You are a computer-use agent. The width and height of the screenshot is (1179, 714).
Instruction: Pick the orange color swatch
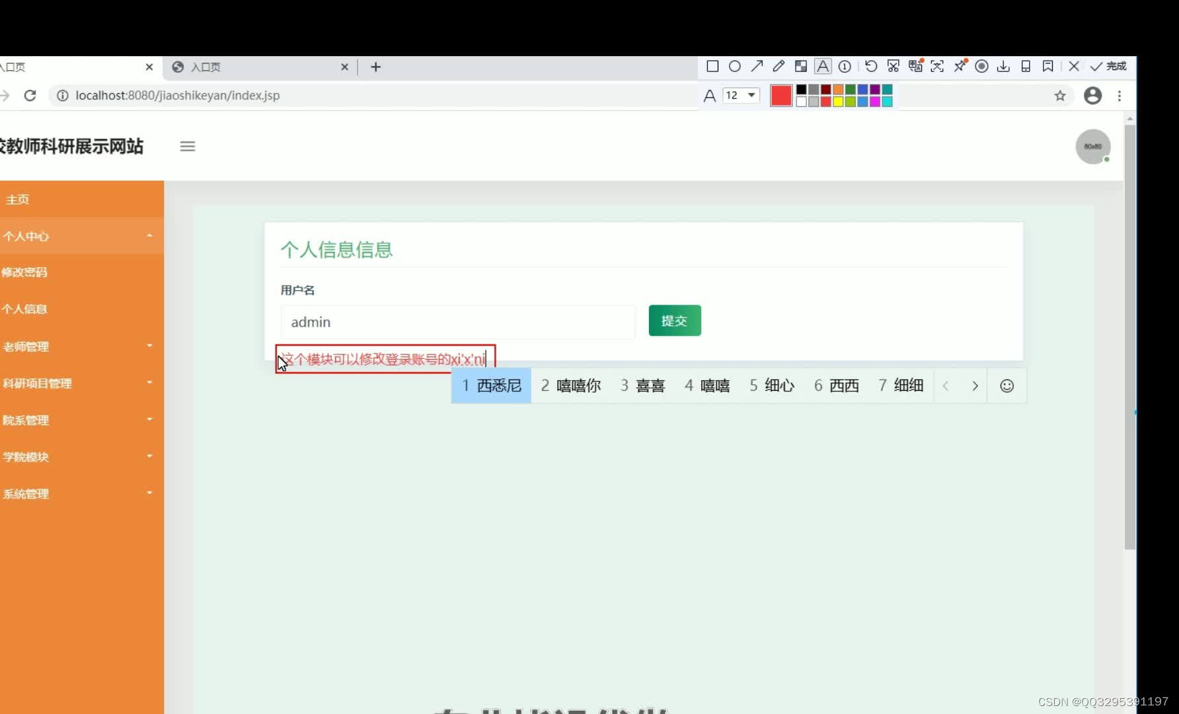[838, 89]
